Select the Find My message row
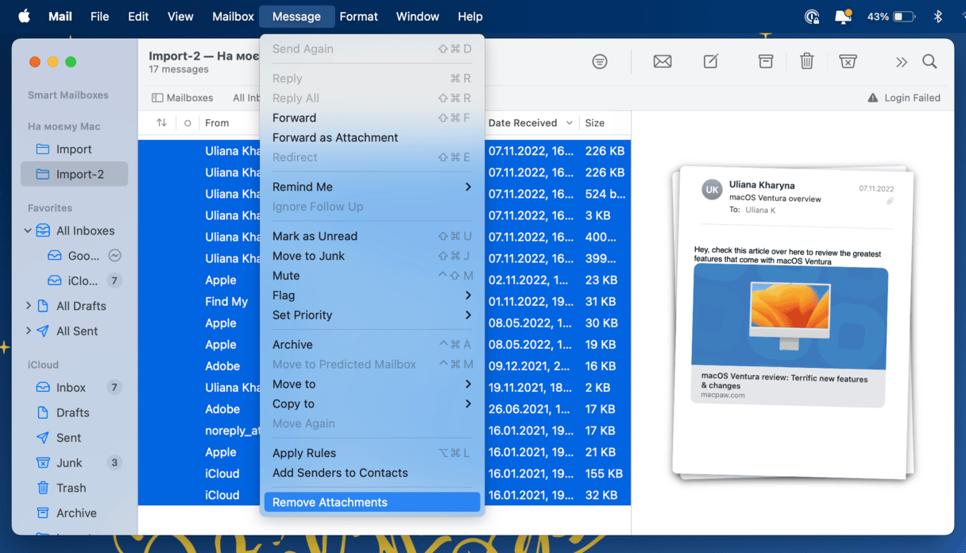966x553 pixels. click(384, 302)
